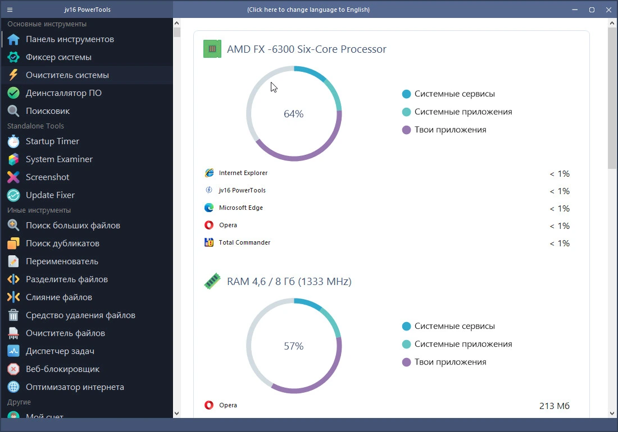618x432 pixels.
Task: Click the Update Fixer icon
Action: click(x=13, y=195)
